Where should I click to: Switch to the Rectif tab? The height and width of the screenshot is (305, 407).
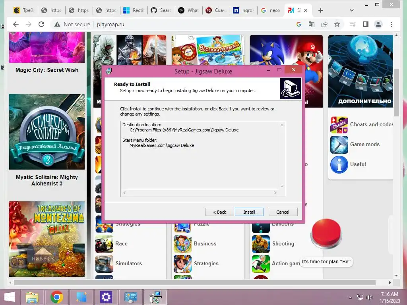tap(134, 10)
